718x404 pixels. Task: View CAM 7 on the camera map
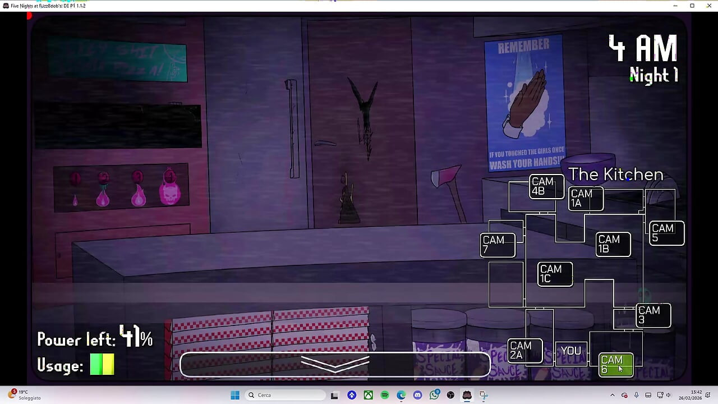(498, 245)
